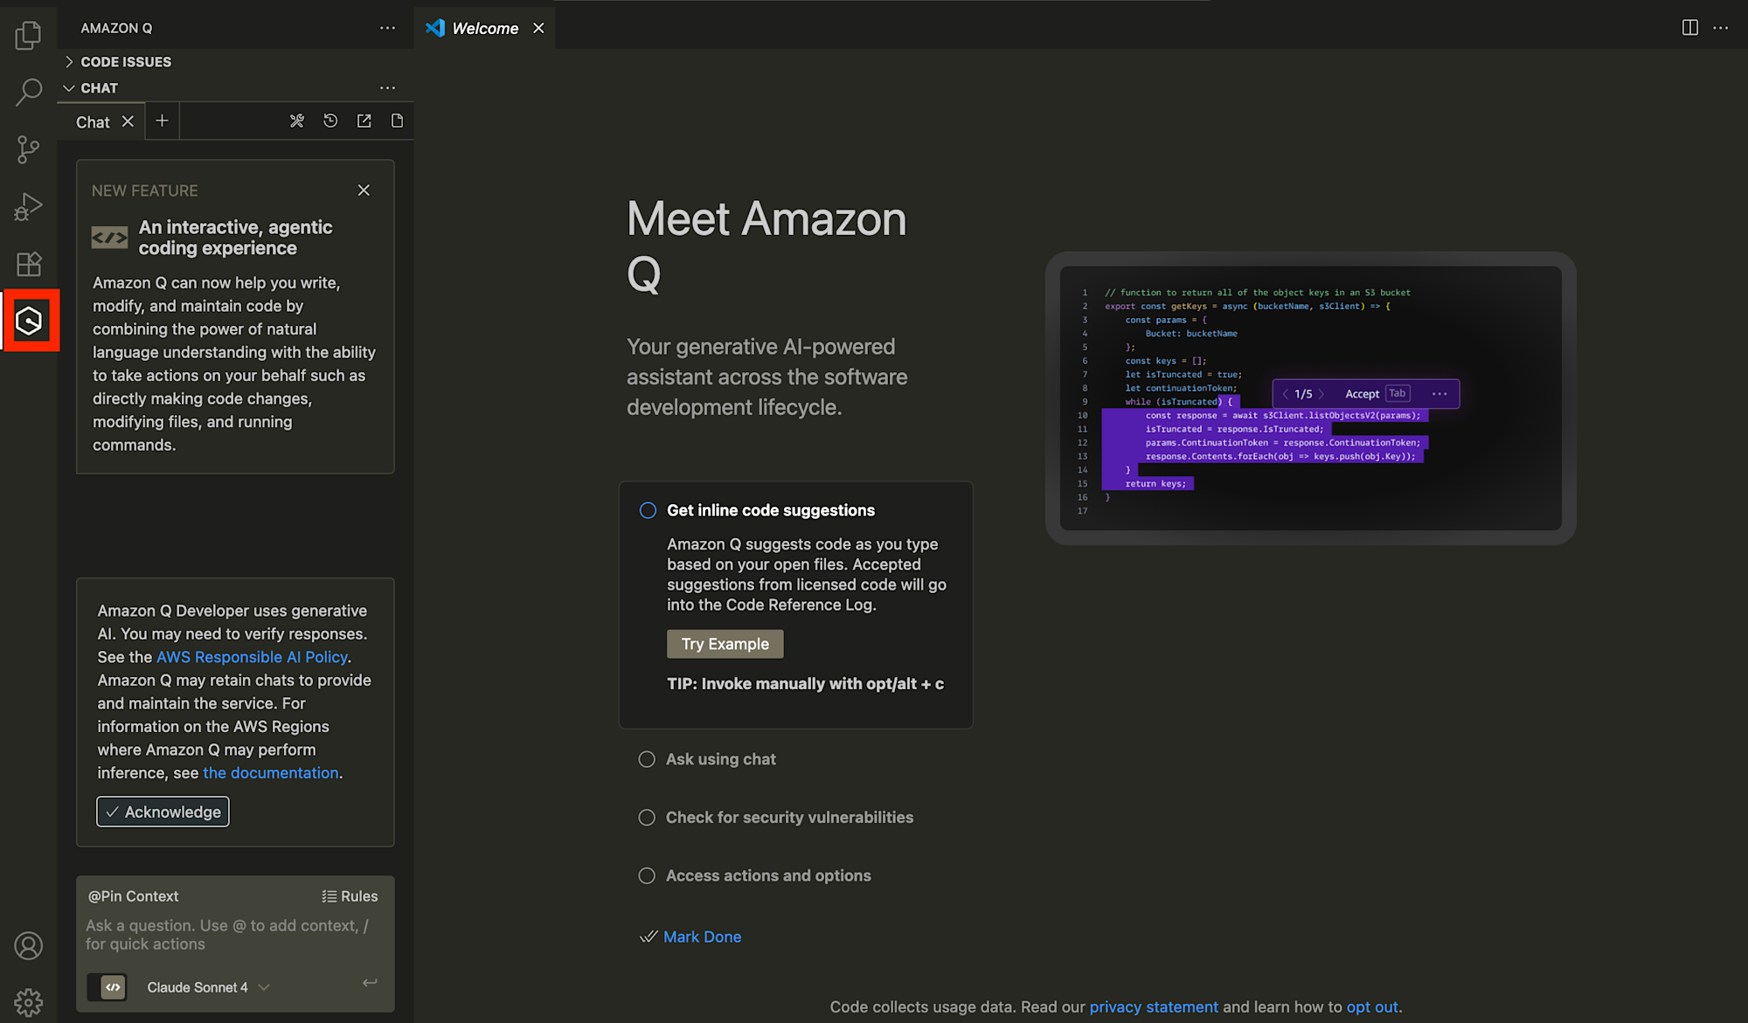Click the code suggestion preview image

coord(1310,398)
